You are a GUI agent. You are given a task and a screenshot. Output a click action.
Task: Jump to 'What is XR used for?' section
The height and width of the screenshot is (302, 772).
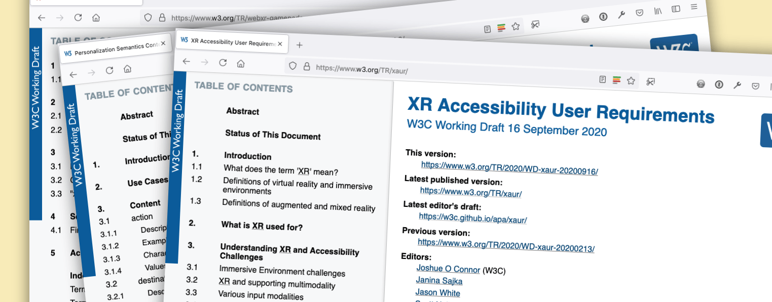click(x=262, y=226)
